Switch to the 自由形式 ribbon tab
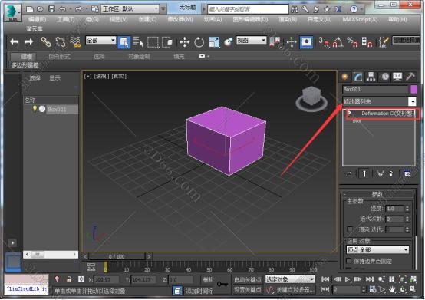The image size is (425, 300). 59,57
